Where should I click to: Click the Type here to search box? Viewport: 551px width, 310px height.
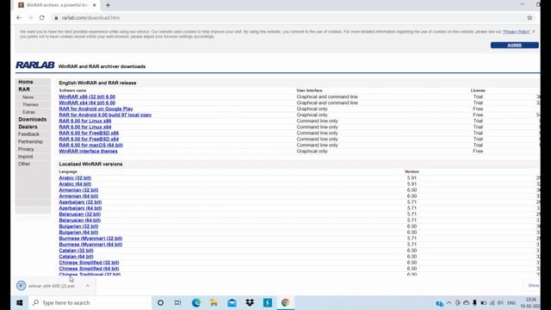[90, 302]
